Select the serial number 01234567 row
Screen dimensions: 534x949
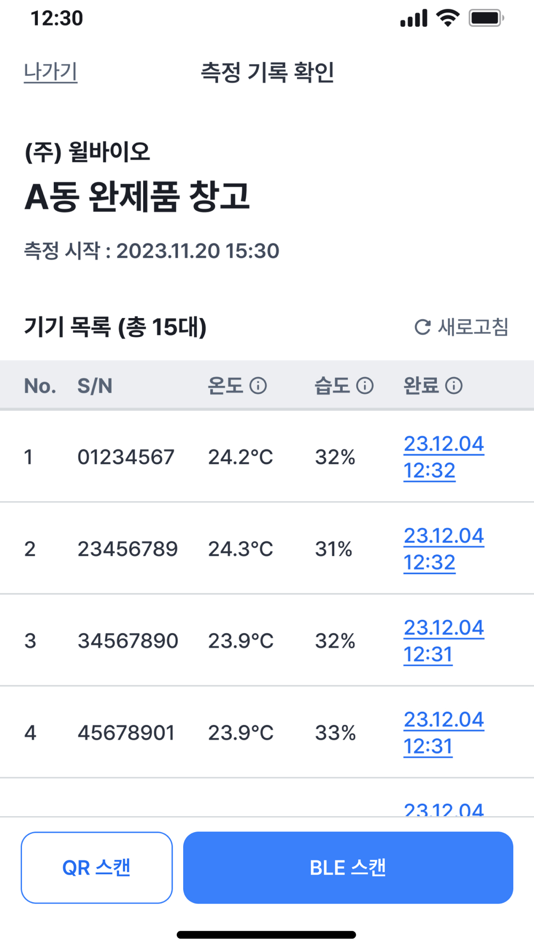[x=126, y=457]
